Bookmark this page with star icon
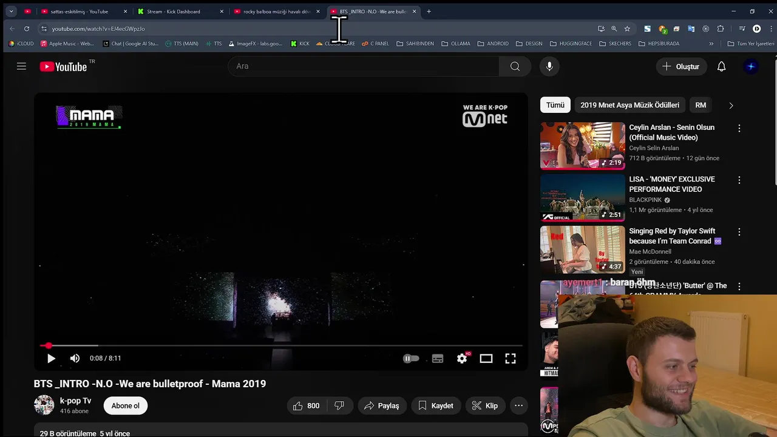 tap(627, 29)
